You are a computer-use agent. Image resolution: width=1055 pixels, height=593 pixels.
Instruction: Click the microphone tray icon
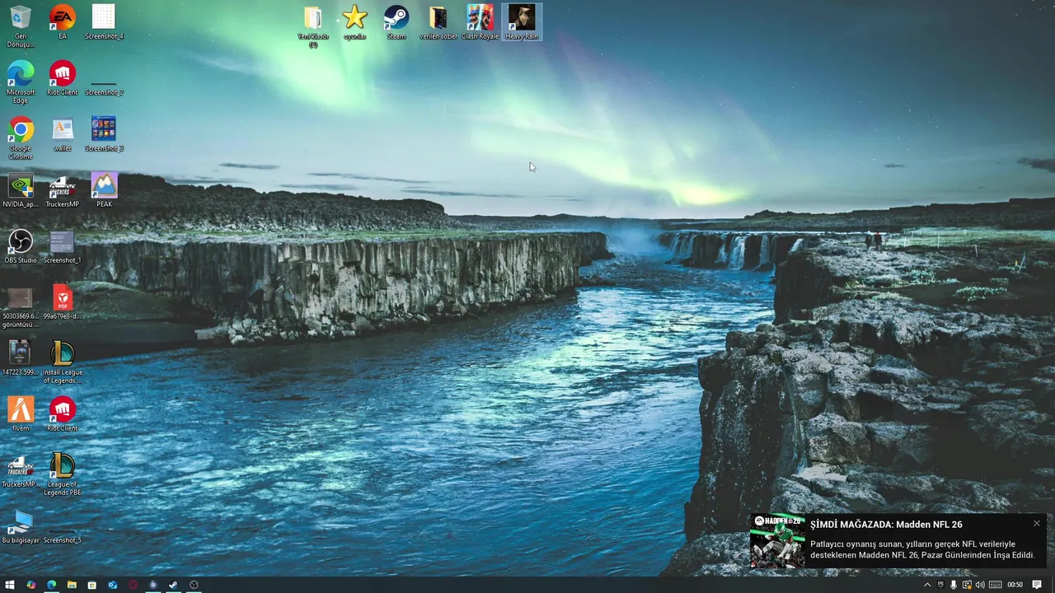tap(954, 585)
